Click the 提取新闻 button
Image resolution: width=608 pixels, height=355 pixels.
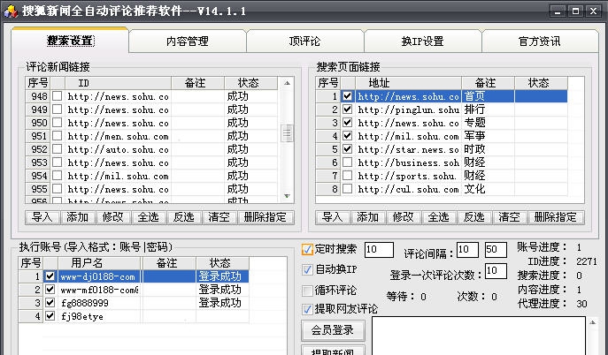coord(333,351)
